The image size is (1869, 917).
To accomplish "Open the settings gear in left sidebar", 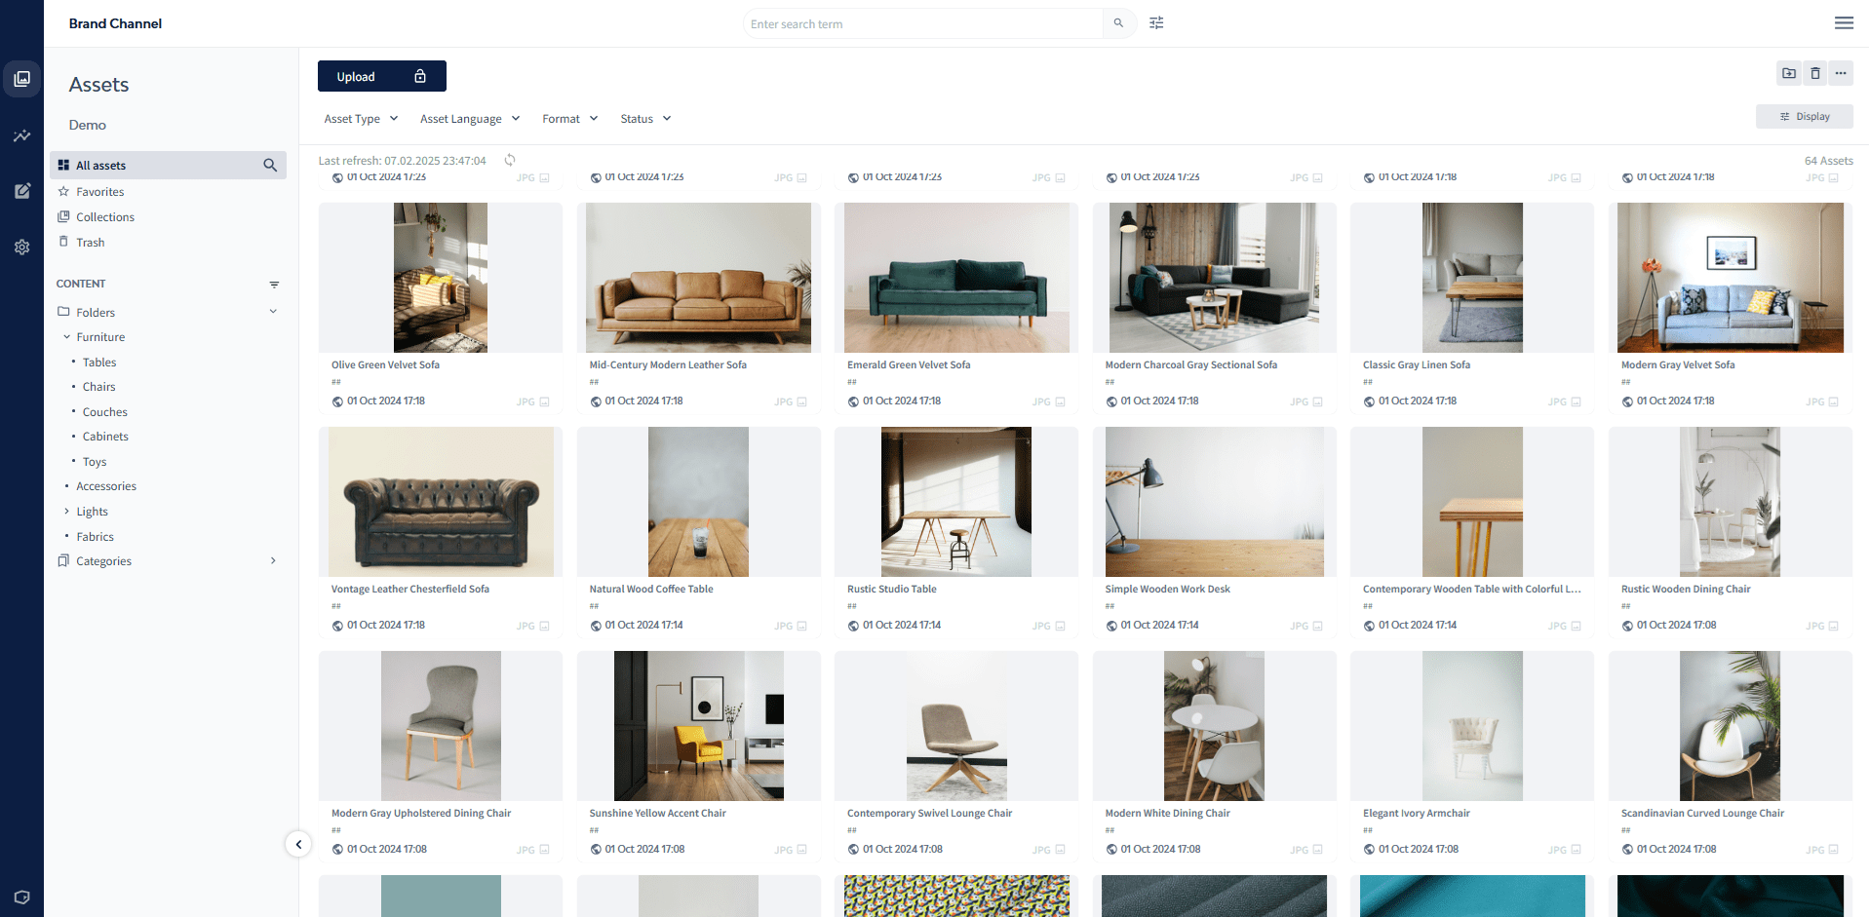I will point(21,248).
